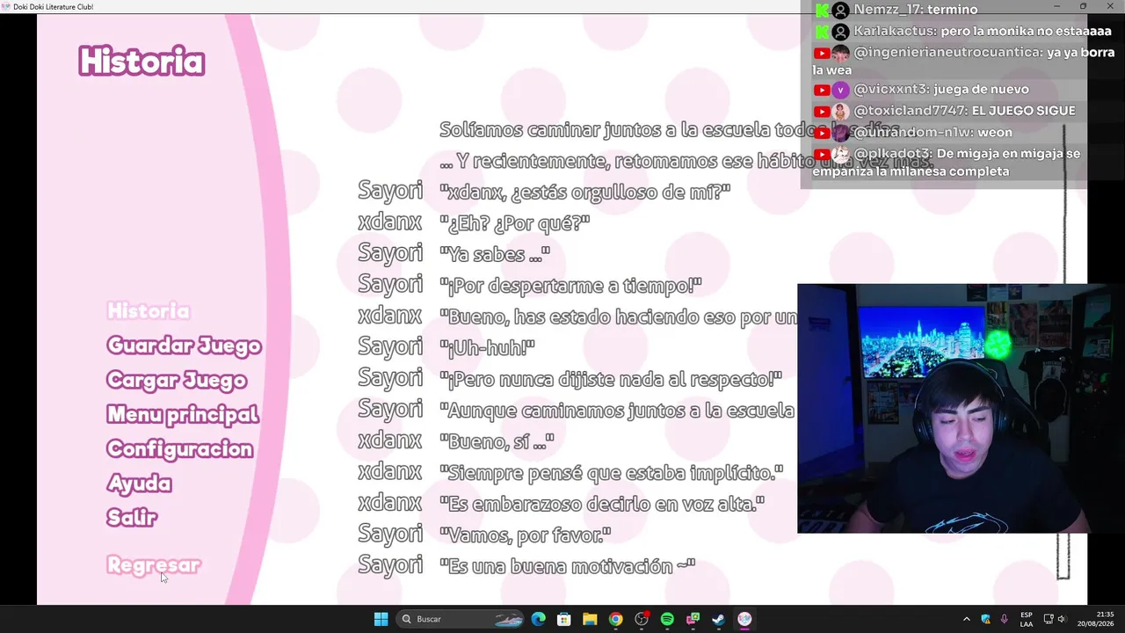Viewport: 1125px width, 633px height.
Task: Click "Siempre pensé que estaba implícito."
Action: [x=611, y=473]
